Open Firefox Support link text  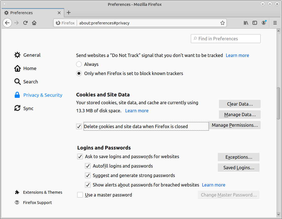click(x=38, y=202)
